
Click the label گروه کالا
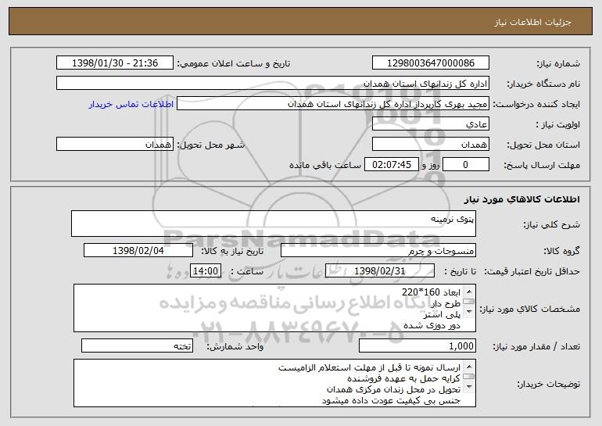(x=561, y=251)
